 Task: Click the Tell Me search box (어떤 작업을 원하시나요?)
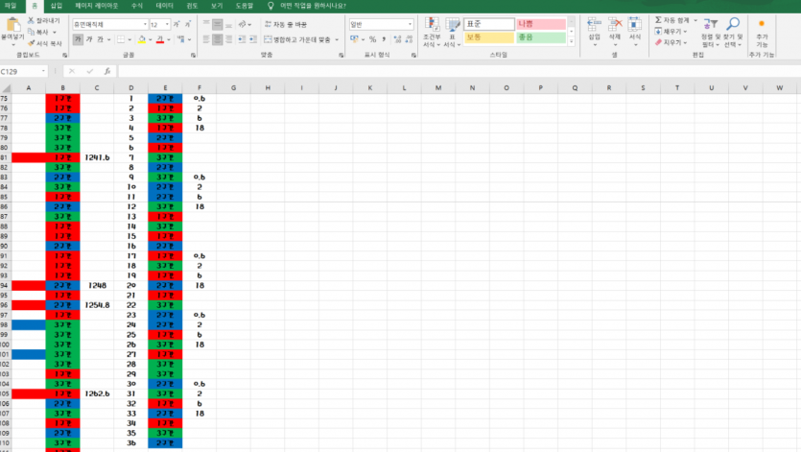[313, 6]
